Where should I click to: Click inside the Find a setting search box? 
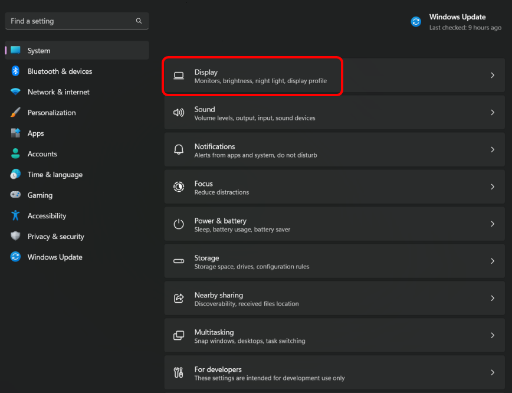click(x=65, y=21)
